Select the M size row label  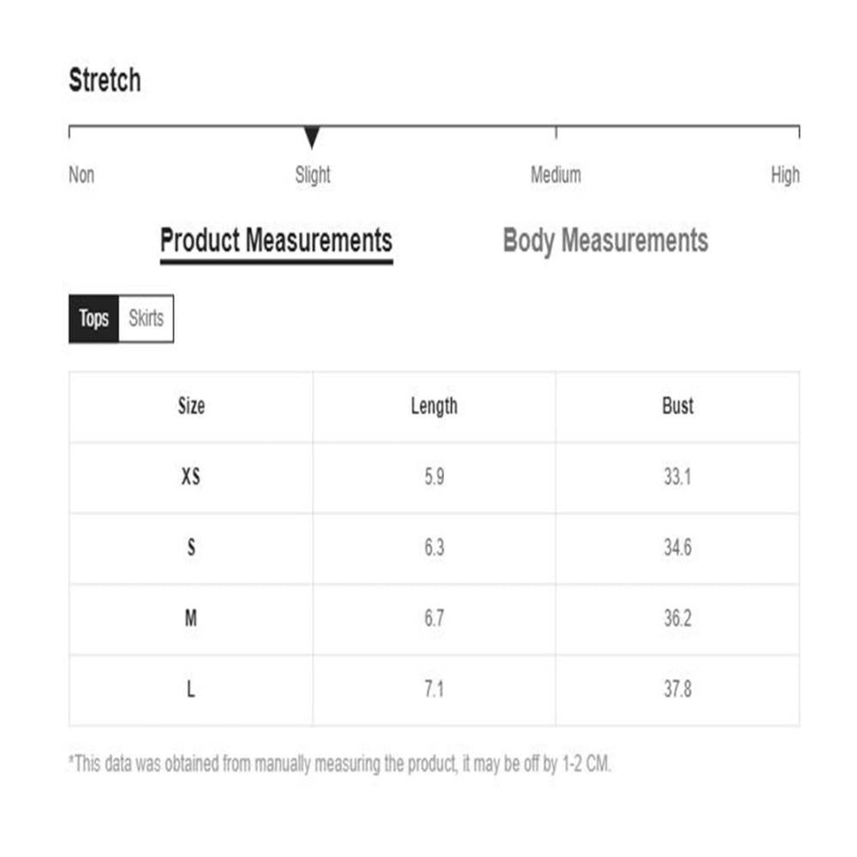click(191, 619)
